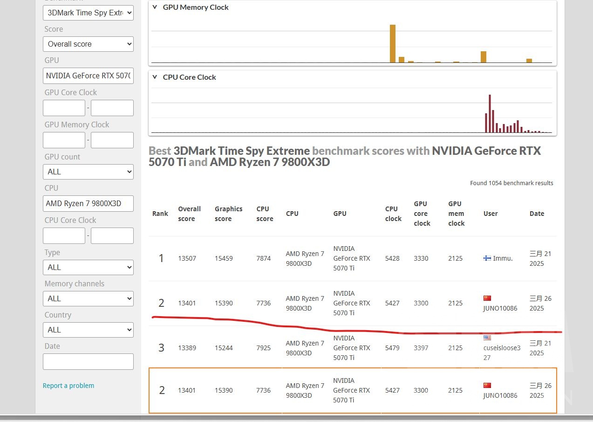Click the GPU name input field
Viewport: 593px width, 422px height.
coord(88,76)
